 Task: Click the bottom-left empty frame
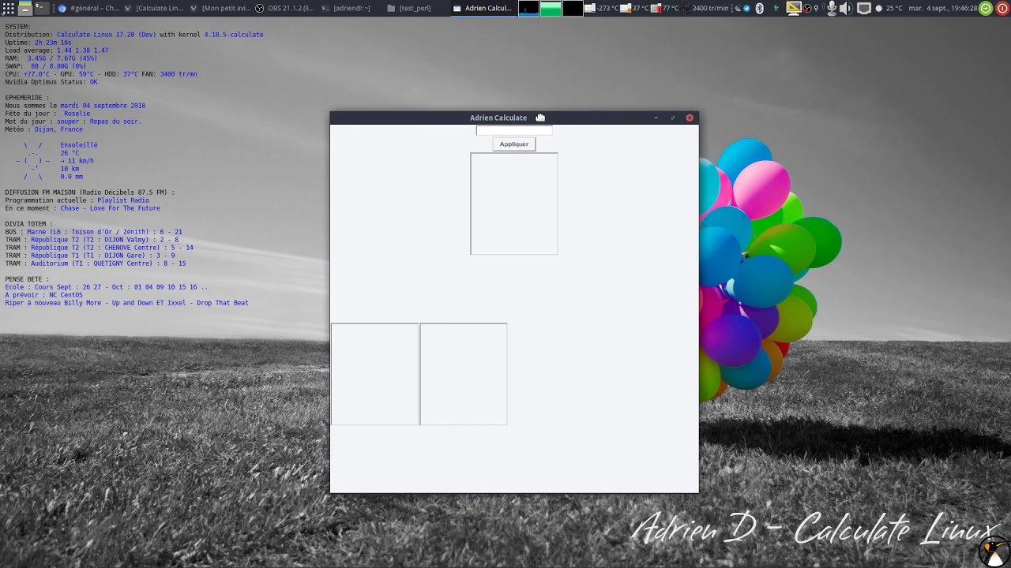(375, 374)
